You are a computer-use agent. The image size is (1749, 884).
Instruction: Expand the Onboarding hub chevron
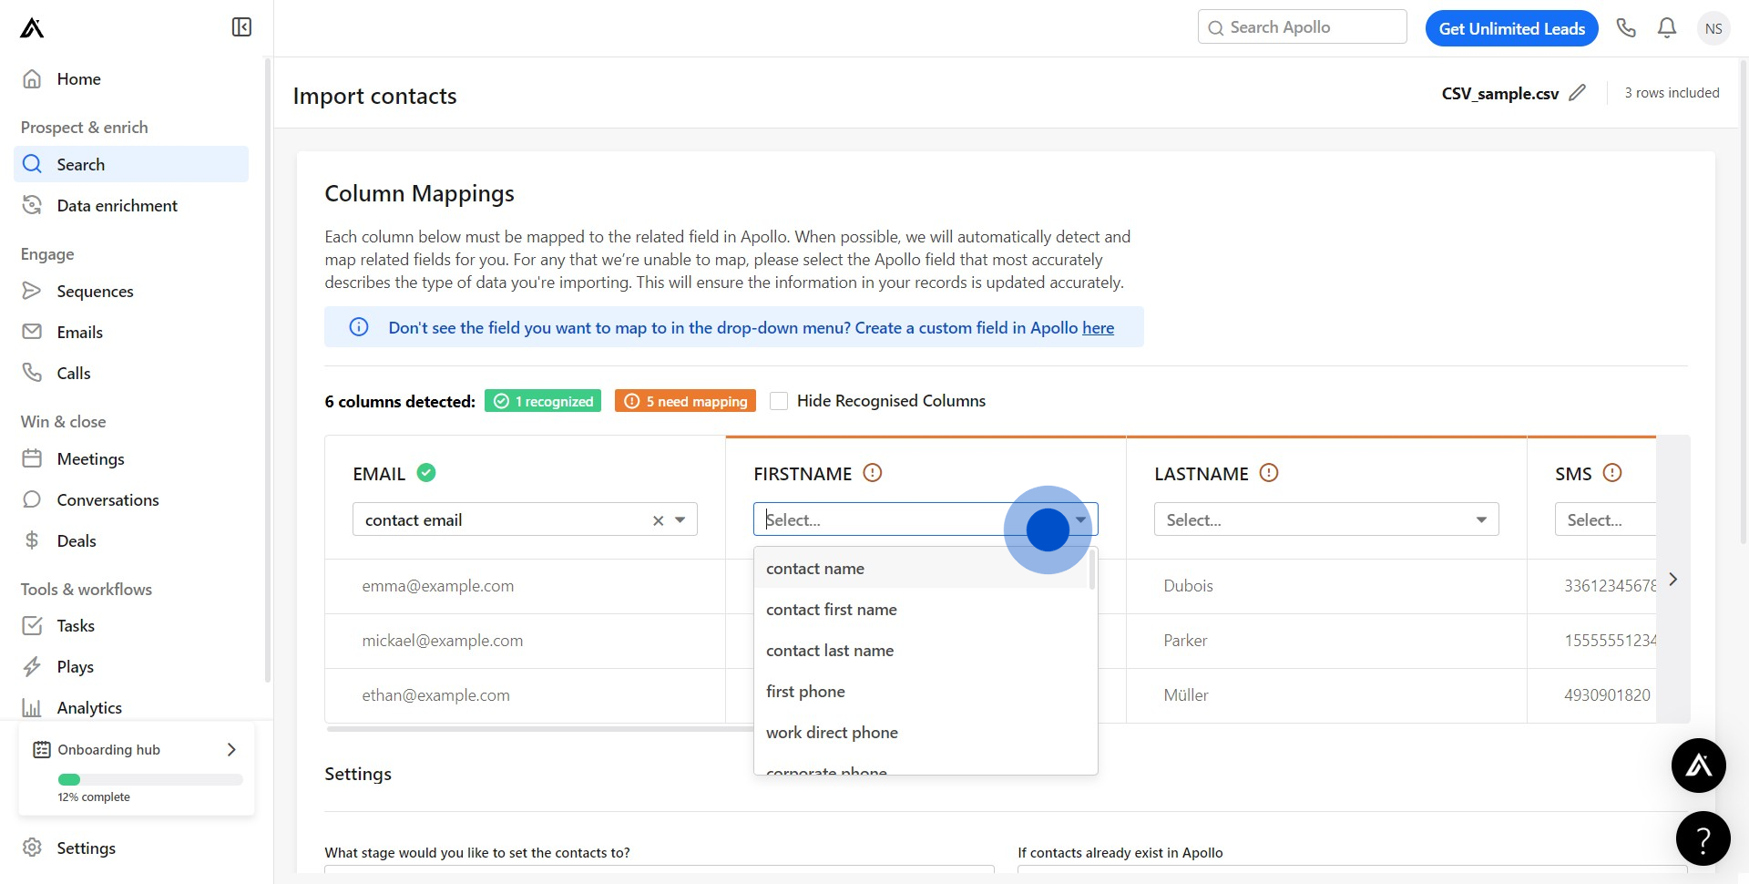[231, 749]
